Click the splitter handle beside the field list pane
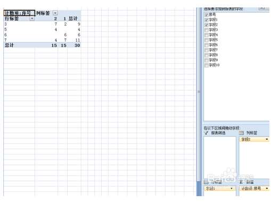This screenshot has height=202, width=271. 199,91
